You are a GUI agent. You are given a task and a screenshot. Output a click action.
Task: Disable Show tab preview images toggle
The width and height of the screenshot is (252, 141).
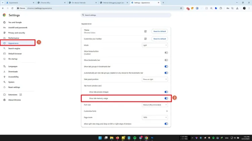click(166, 92)
